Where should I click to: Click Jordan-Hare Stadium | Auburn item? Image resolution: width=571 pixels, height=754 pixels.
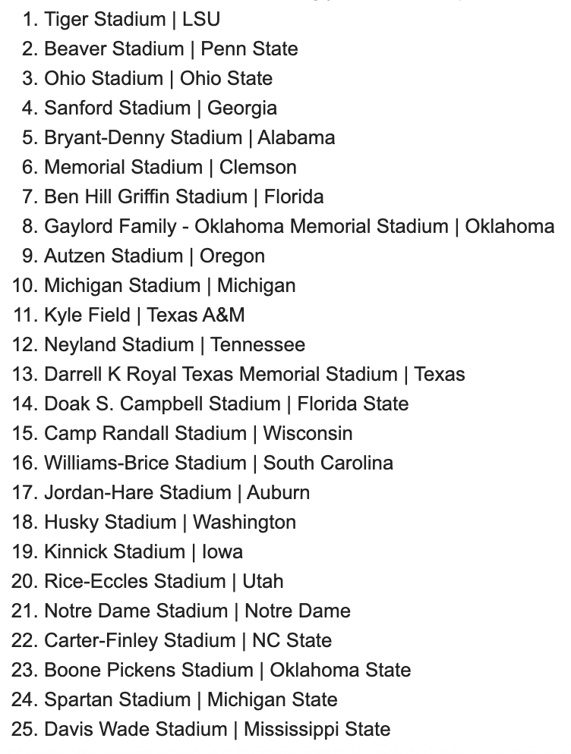pyautogui.click(x=177, y=493)
